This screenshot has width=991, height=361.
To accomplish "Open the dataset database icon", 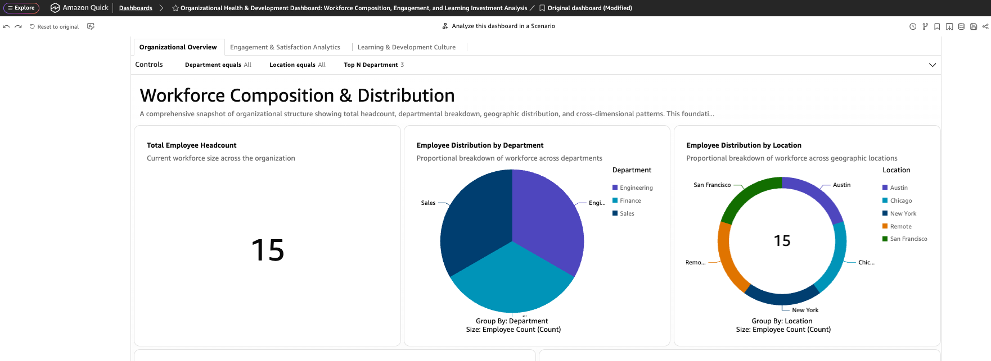I will 961,26.
